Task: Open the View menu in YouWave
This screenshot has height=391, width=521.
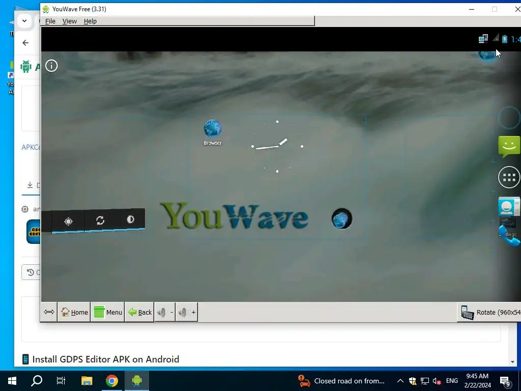Action: pos(69,21)
